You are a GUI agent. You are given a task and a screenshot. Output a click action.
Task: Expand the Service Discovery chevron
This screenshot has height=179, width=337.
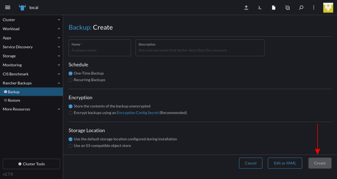pyautogui.click(x=59, y=47)
